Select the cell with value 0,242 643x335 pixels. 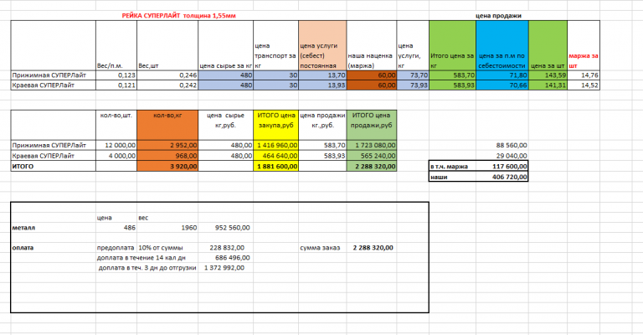pyautogui.click(x=167, y=85)
